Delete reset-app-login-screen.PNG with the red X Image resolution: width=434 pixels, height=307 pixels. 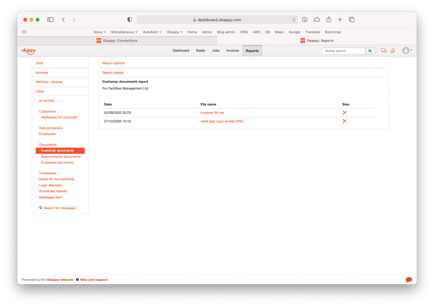344,121
